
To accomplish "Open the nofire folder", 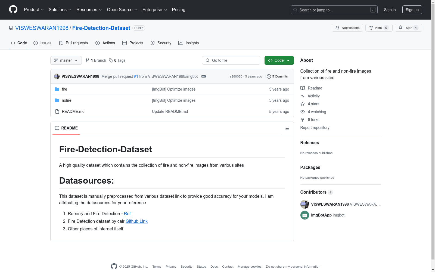I will pyautogui.click(x=67, y=100).
